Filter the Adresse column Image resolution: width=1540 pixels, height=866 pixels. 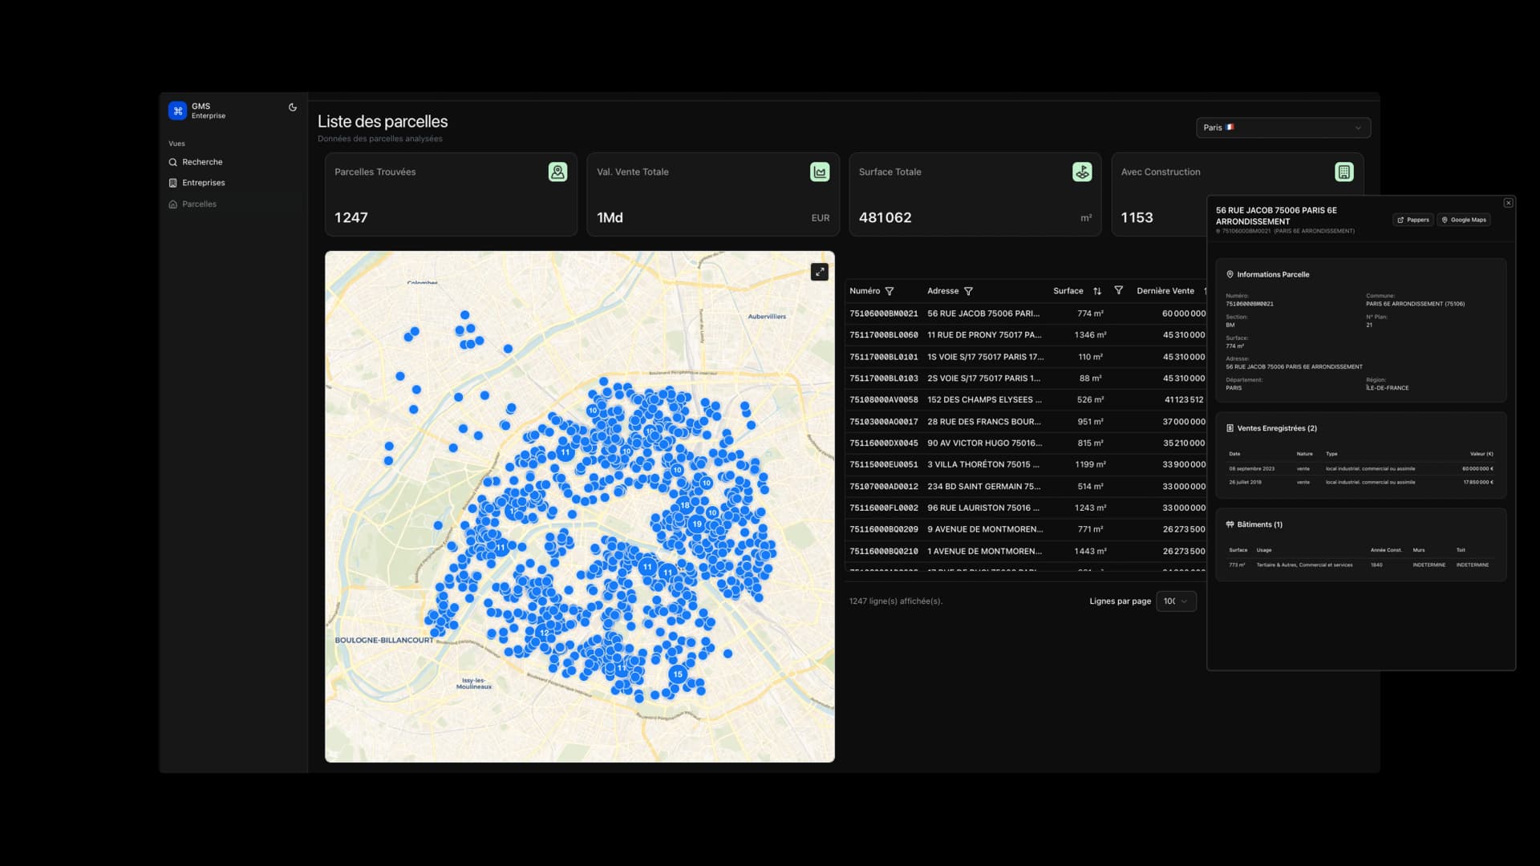[x=968, y=292]
